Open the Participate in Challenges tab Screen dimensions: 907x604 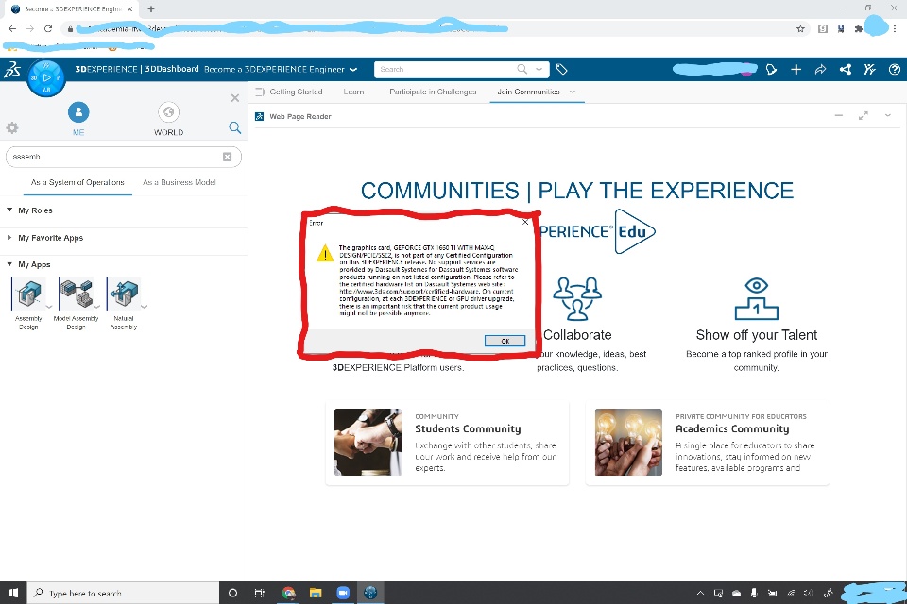(433, 92)
